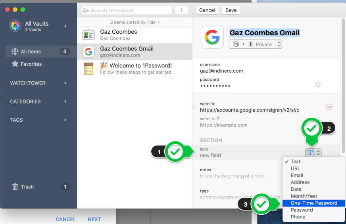Click the All Vaults rainbow icon
The image size is (346, 224).
point(15,26)
